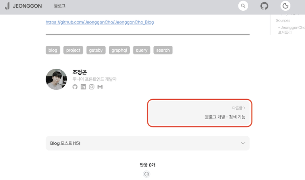
Task: Go to next post 블로그 개발 - 검색 기능
Action: pos(200,113)
